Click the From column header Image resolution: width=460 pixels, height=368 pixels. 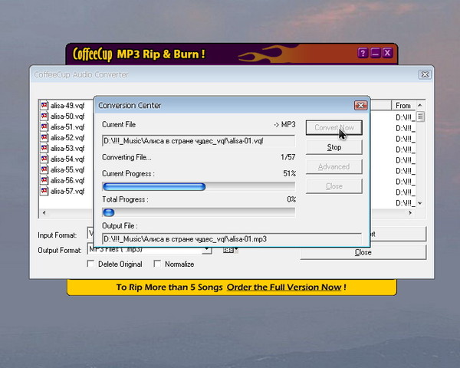[404, 105]
